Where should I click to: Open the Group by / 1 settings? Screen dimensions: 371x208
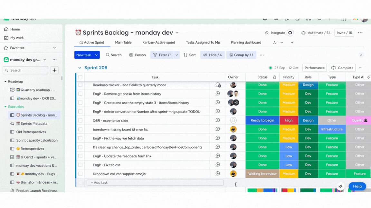point(241,55)
